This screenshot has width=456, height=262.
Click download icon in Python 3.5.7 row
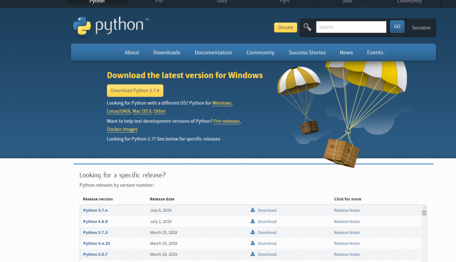253,254
